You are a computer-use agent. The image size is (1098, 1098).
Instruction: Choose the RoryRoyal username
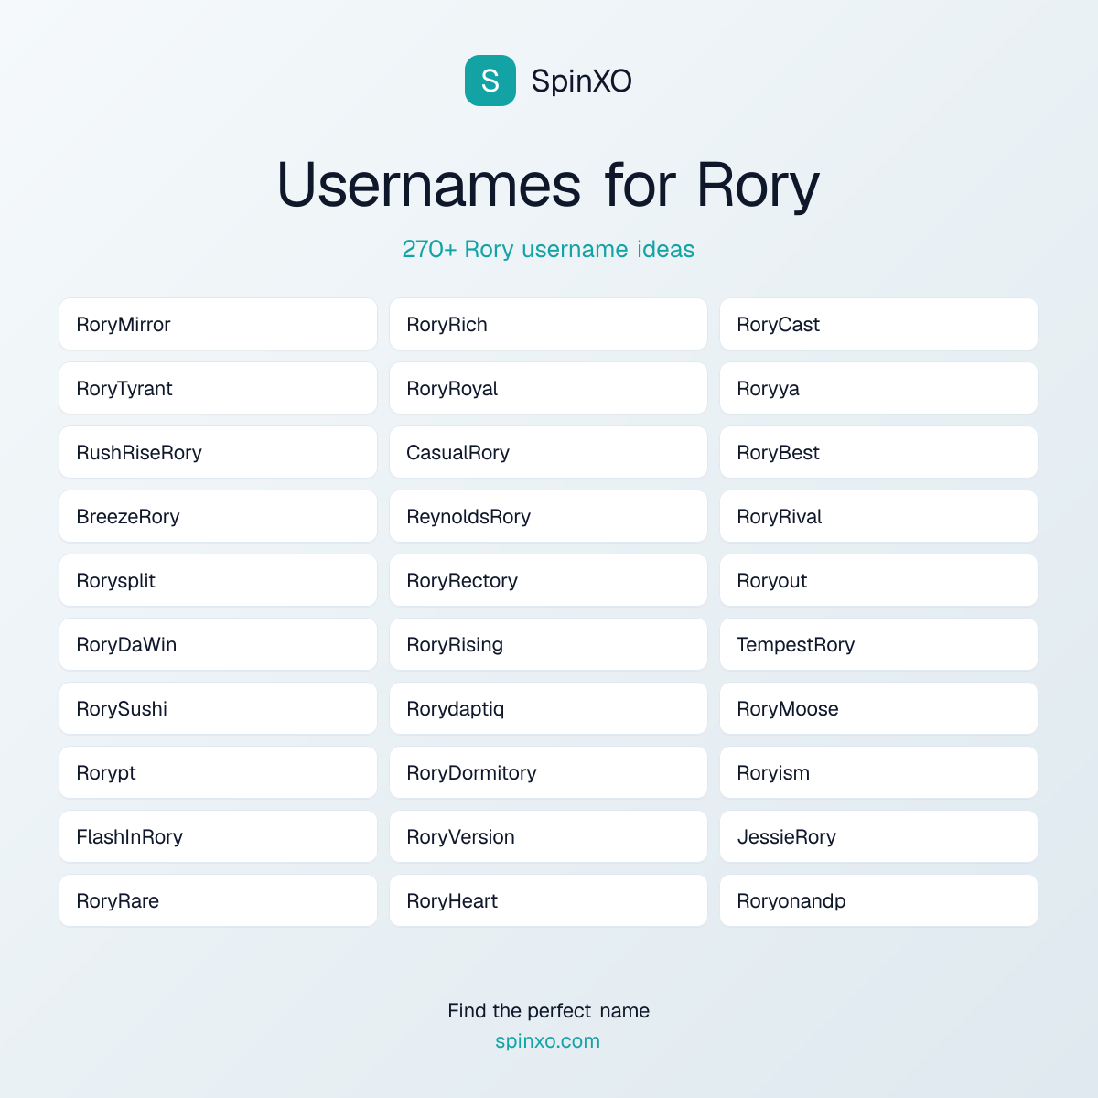(x=548, y=388)
